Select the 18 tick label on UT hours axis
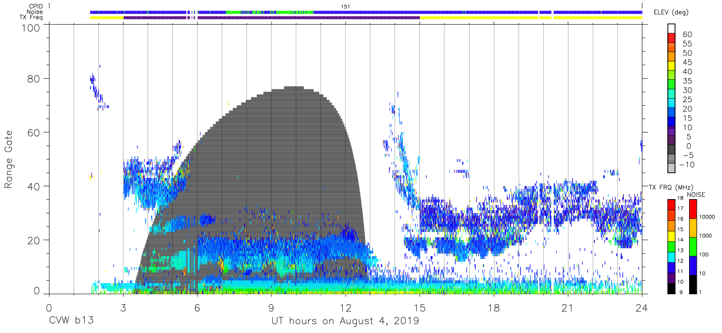The image size is (722, 333). (x=494, y=308)
